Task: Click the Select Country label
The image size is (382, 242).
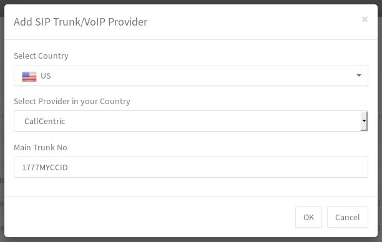Action: pos(41,56)
